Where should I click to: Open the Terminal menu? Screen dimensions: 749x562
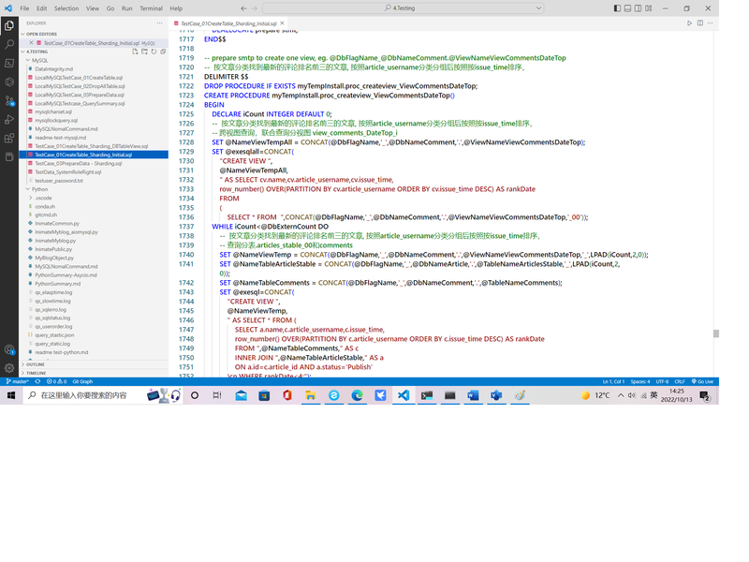coord(151,8)
